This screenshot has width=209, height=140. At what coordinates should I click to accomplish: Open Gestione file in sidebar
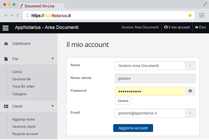click(22, 79)
